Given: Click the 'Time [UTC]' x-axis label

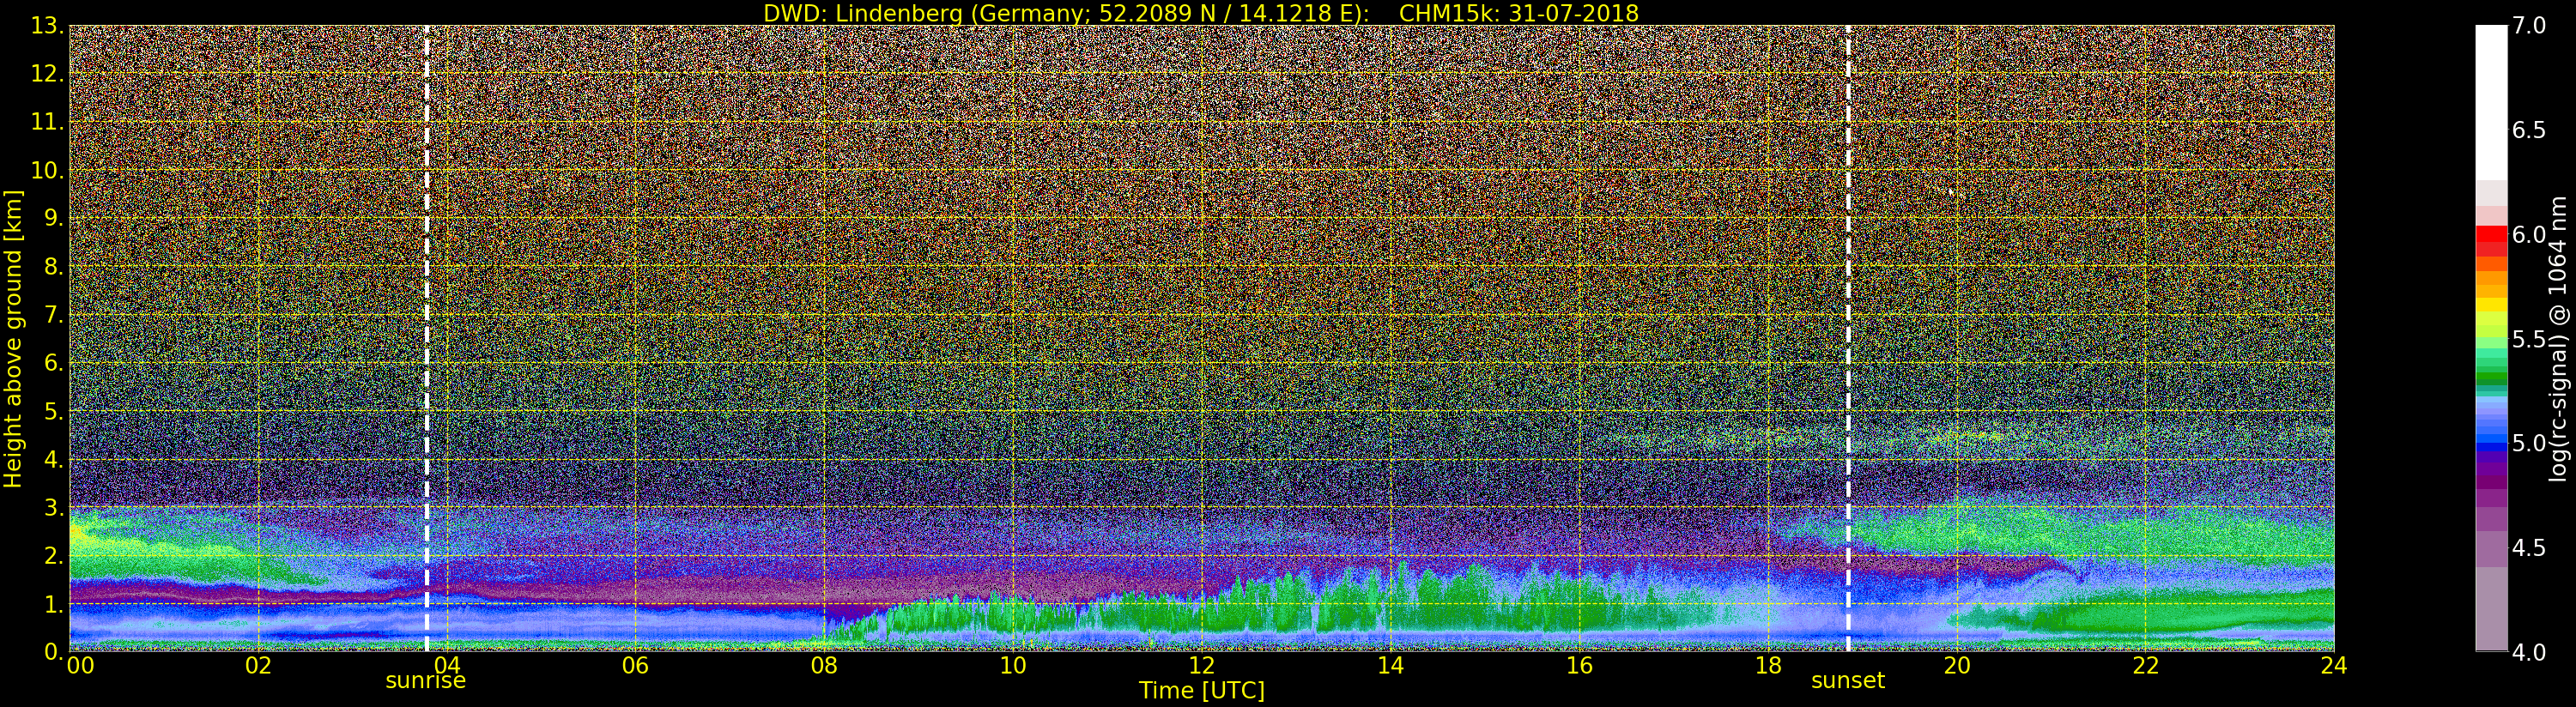Looking at the screenshot, I should [x=1202, y=690].
